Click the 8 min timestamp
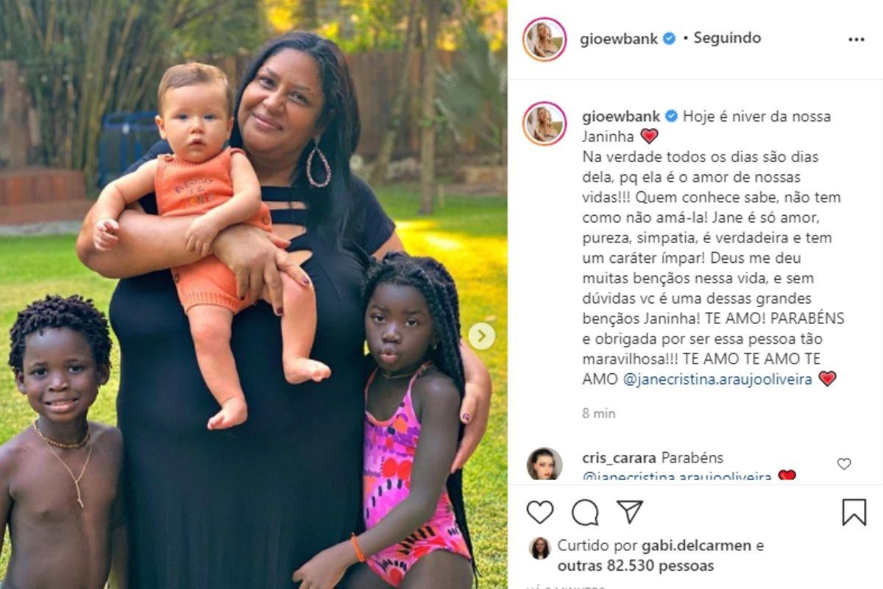Screen dimensions: 883x589 598,414
